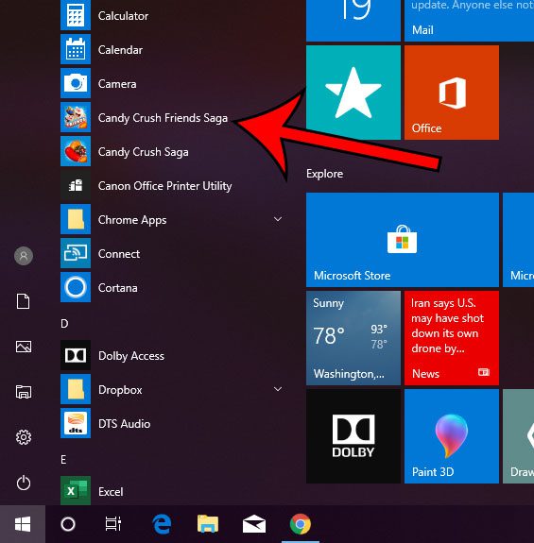Click the Dropbox folder icon
This screenshot has height=543, width=534.
point(76,389)
